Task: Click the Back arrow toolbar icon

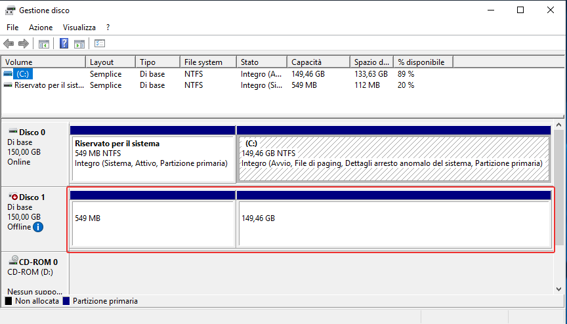Action: point(9,44)
